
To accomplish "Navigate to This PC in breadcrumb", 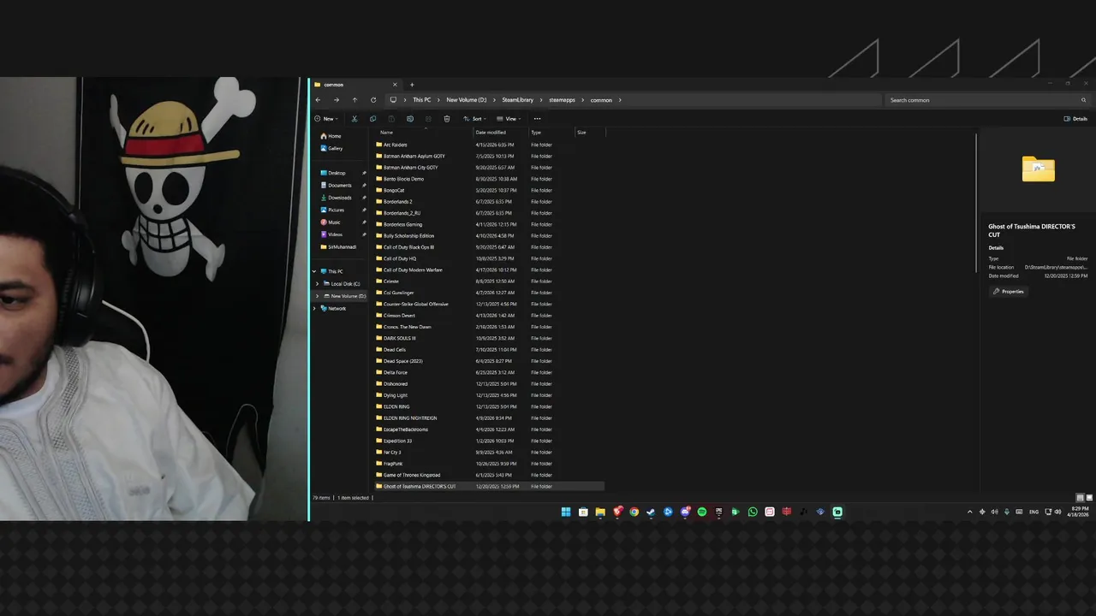I will [x=422, y=100].
